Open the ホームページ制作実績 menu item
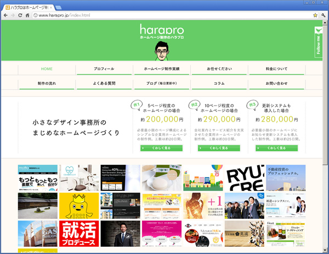 162,69
